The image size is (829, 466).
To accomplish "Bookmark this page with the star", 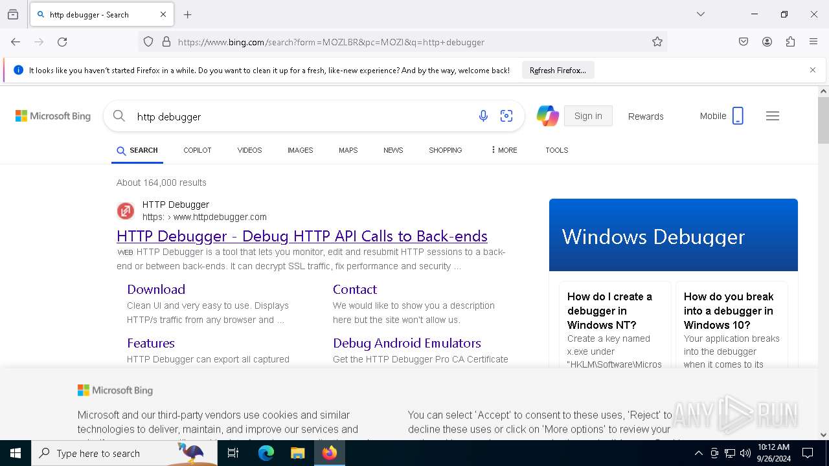I will [657, 42].
